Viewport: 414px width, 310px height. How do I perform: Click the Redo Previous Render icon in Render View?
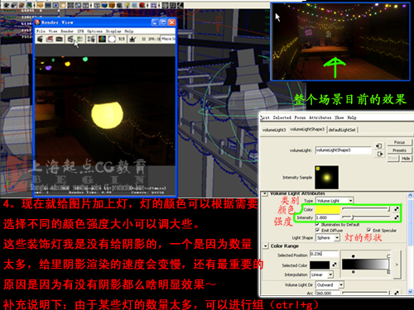pyautogui.click(x=40, y=40)
